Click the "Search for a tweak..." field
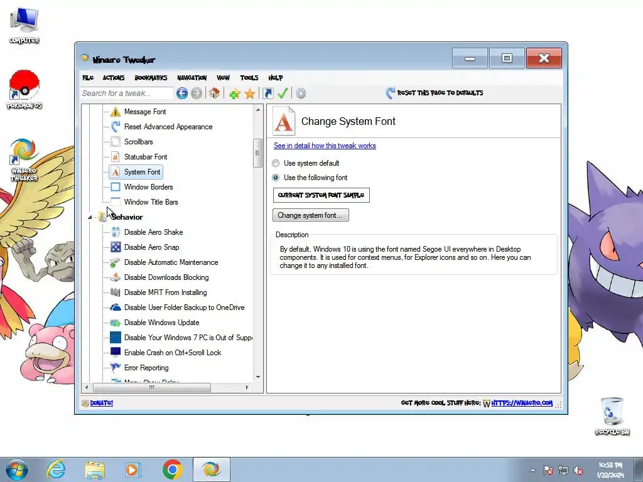 [x=127, y=94]
